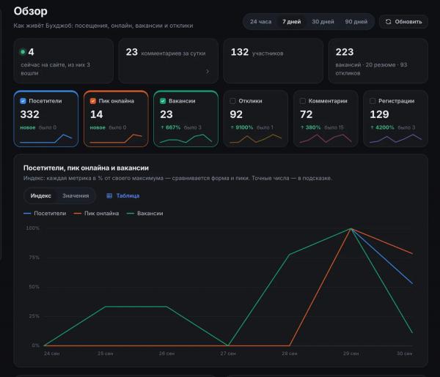The image size is (440, 377).
Task: Click the Посетители sparkline graph
Action: click(x=46, y=138)
